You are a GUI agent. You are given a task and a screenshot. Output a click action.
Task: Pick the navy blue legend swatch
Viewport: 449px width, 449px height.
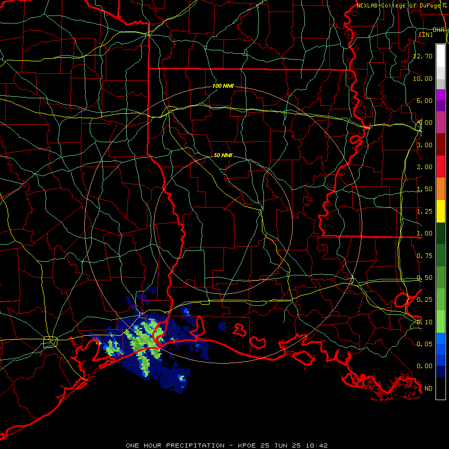pyautogui.click(x=441, y=371)
